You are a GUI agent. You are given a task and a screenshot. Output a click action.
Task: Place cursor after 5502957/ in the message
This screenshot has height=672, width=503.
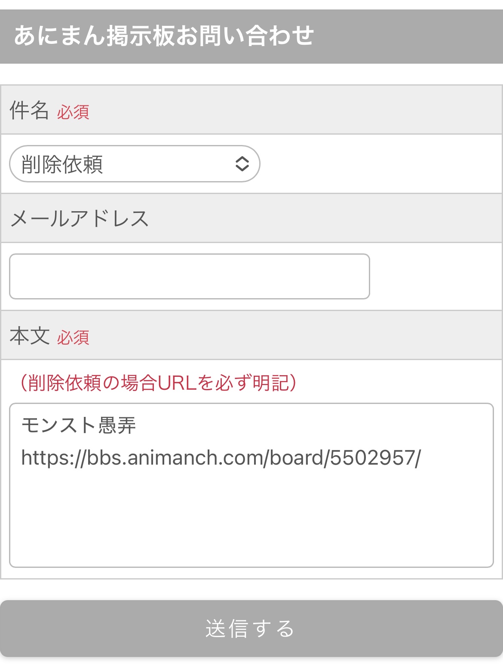coord(422,458)
